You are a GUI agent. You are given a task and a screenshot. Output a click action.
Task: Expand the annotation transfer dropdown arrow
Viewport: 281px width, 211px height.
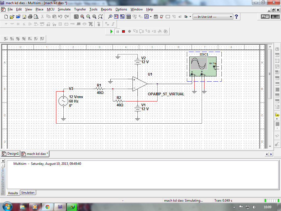pos(190,17)
